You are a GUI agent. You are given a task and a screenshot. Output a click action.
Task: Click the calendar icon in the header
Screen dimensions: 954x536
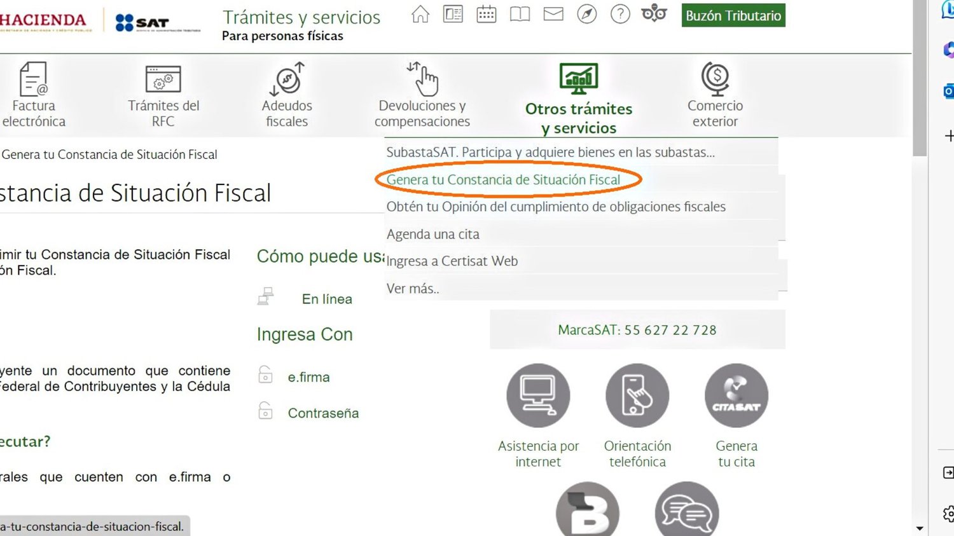(487, 14)
